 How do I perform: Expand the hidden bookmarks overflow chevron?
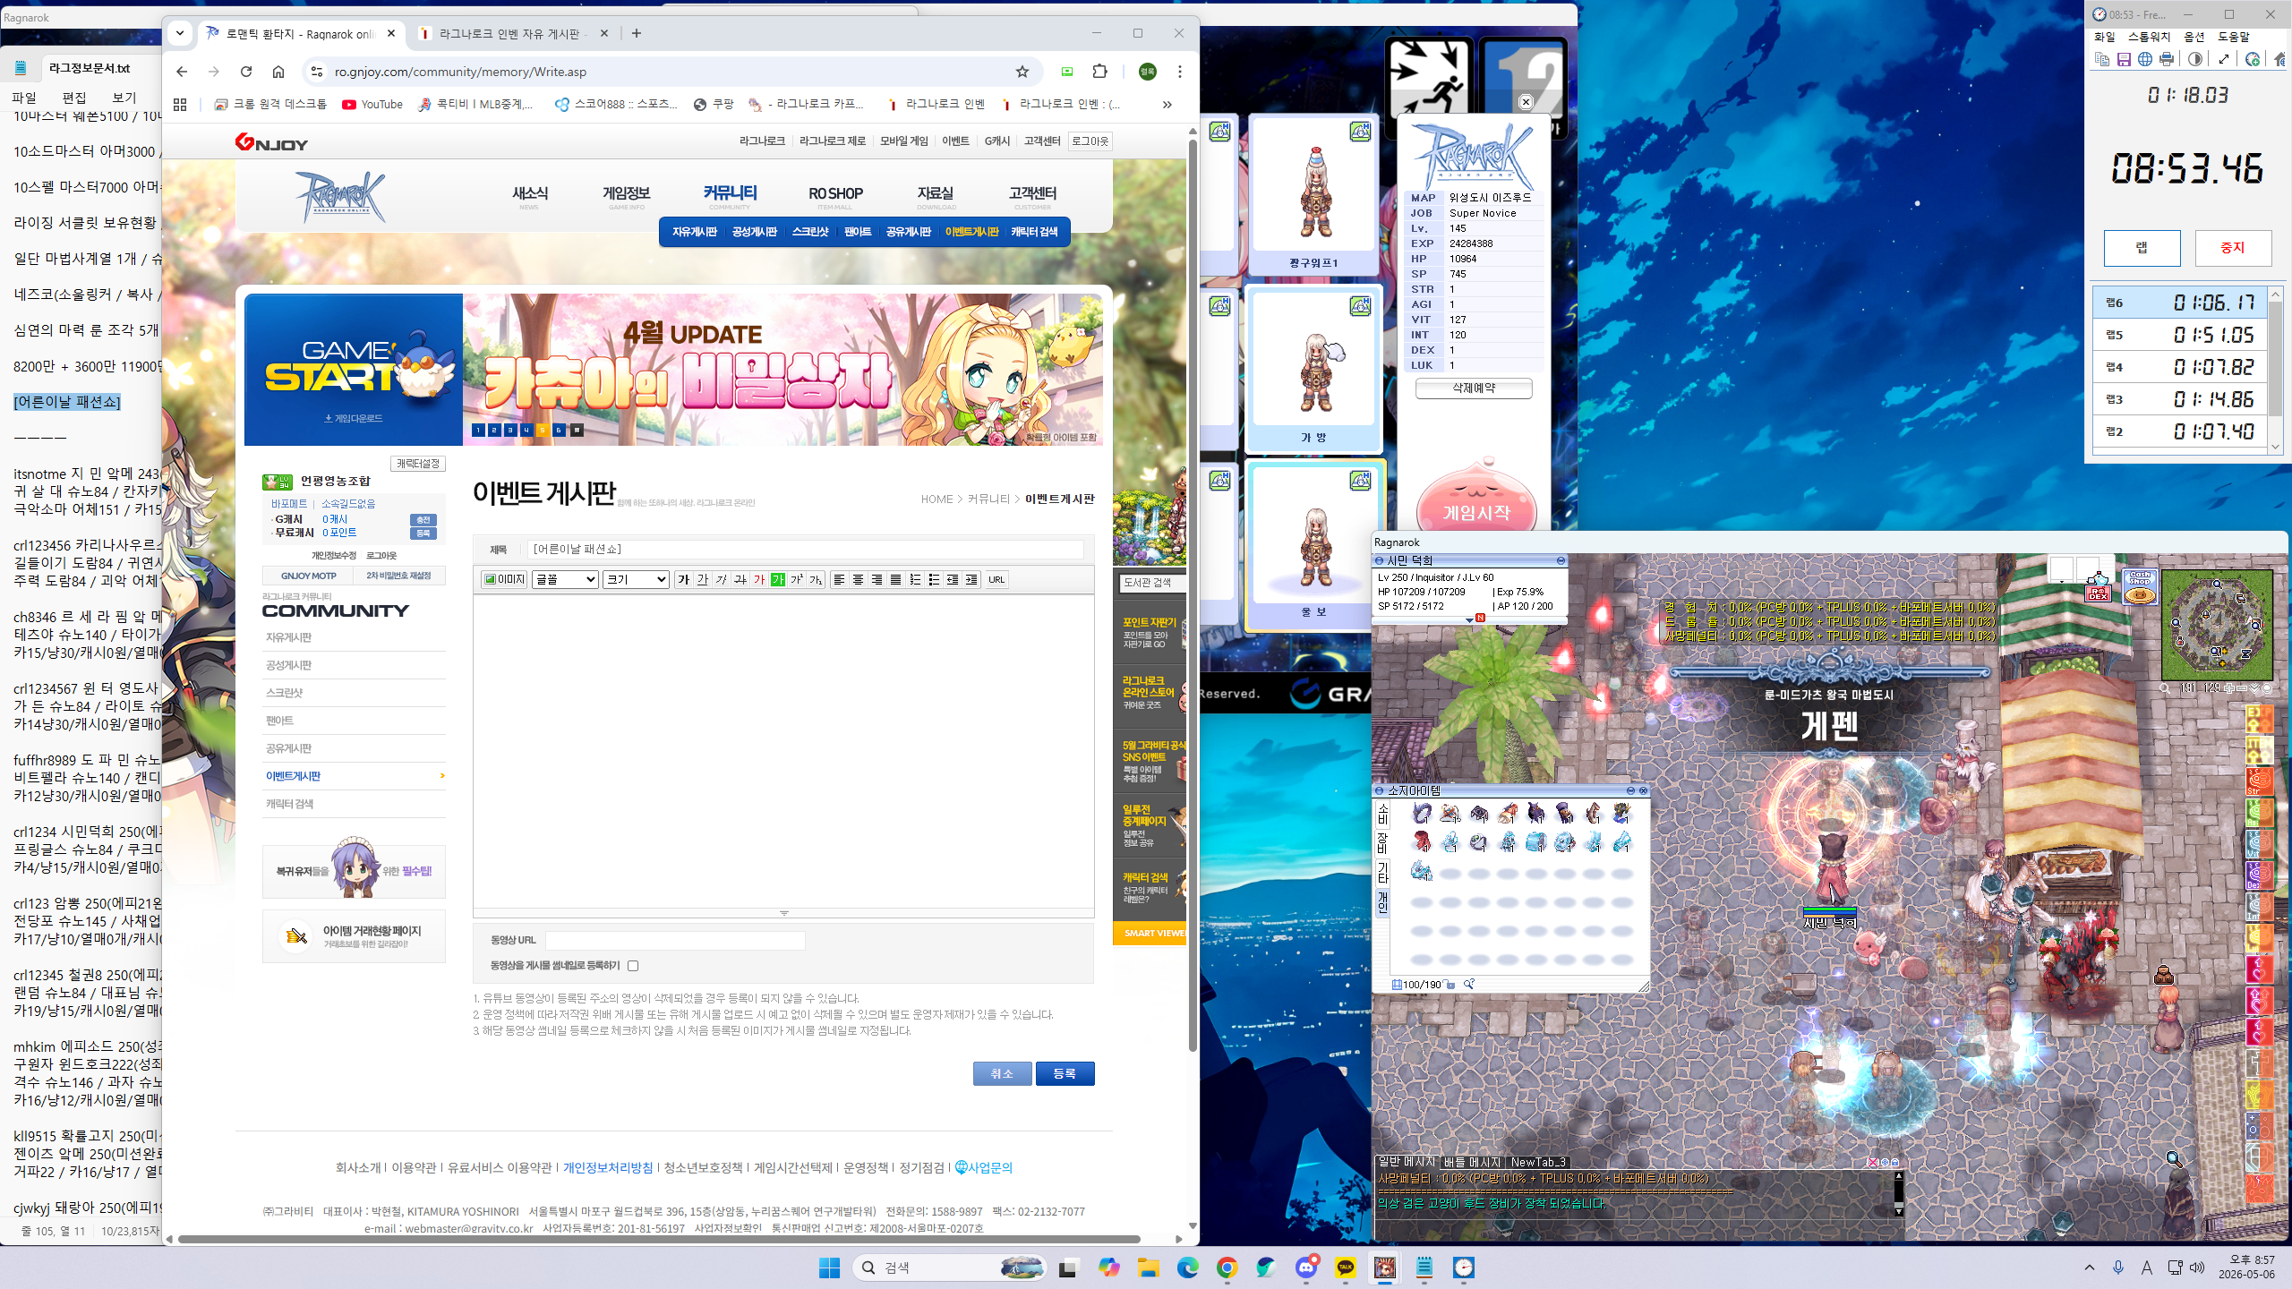pos(1167,105)
